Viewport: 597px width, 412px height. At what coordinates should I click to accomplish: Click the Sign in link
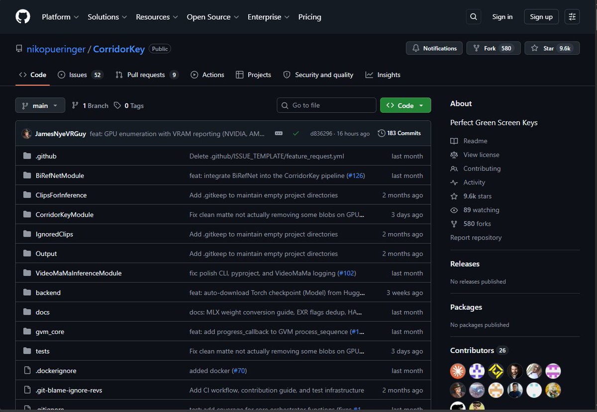point(502,17)
